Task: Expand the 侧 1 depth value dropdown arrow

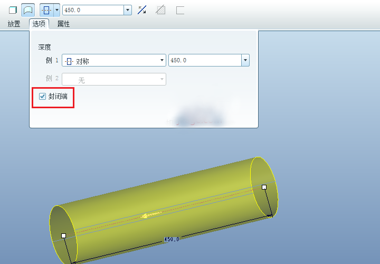Action: tap(245, 60)
